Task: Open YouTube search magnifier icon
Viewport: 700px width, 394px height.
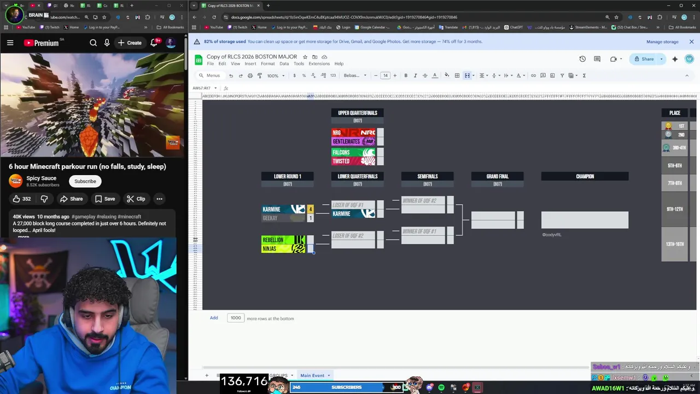Action: (x=94, y=43)
